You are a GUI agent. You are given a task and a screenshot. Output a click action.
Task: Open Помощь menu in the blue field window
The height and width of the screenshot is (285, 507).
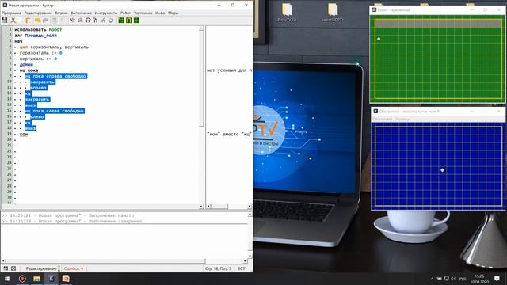pos(403,120)
